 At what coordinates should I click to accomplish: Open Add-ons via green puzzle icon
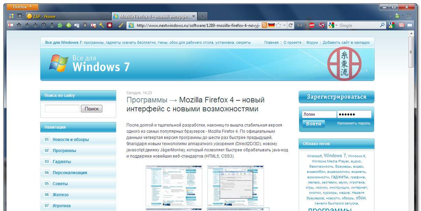[60, 25]
